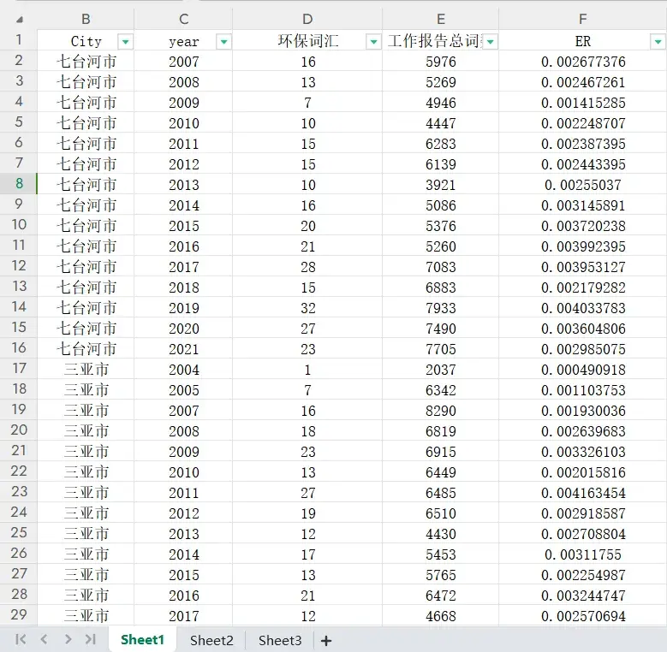This screenshot has height=652, width=667.
Task: Select cell with value 7083
Action: coord(441,267)
